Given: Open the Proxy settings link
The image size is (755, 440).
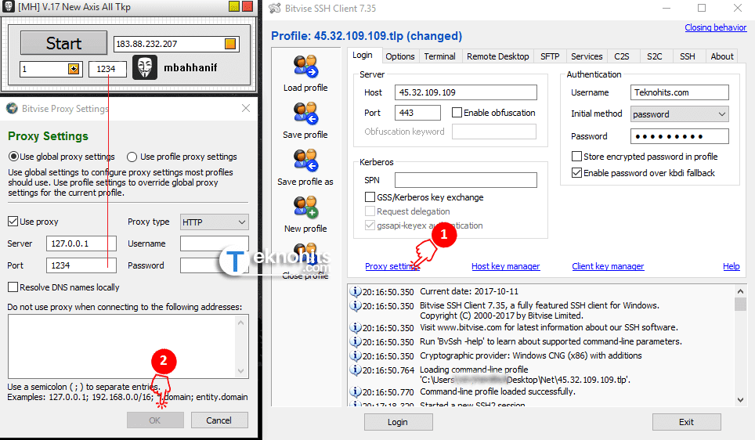Looking at the screenshot, I should (392, 266).
